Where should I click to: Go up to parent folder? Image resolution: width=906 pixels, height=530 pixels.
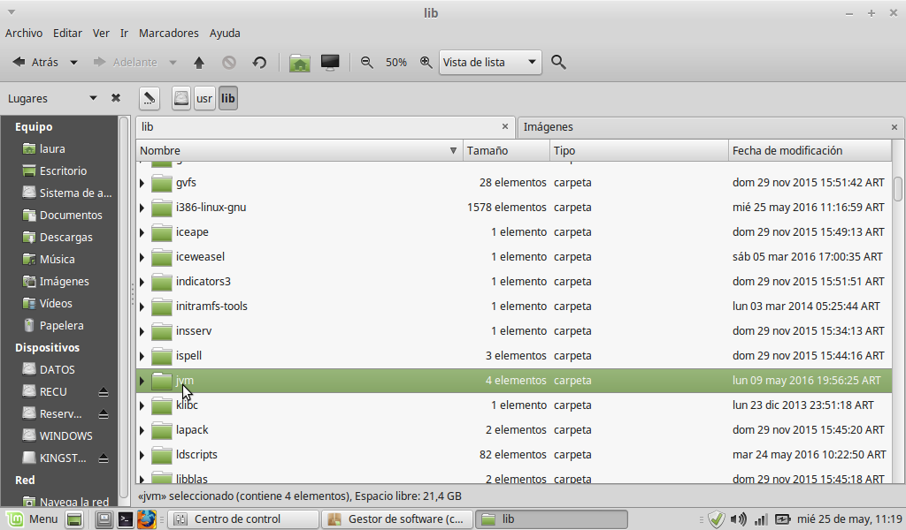tap(199, 63)
